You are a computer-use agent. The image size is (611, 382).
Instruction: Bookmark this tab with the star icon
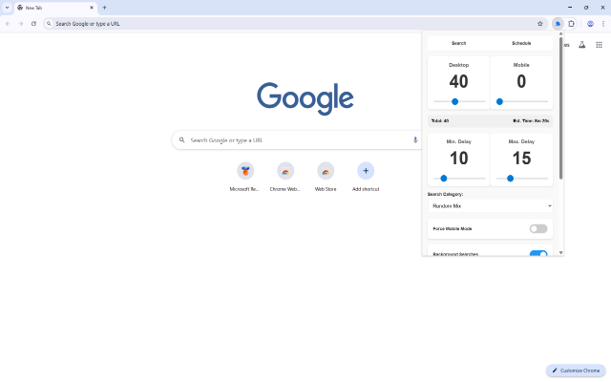pos(540,24)
